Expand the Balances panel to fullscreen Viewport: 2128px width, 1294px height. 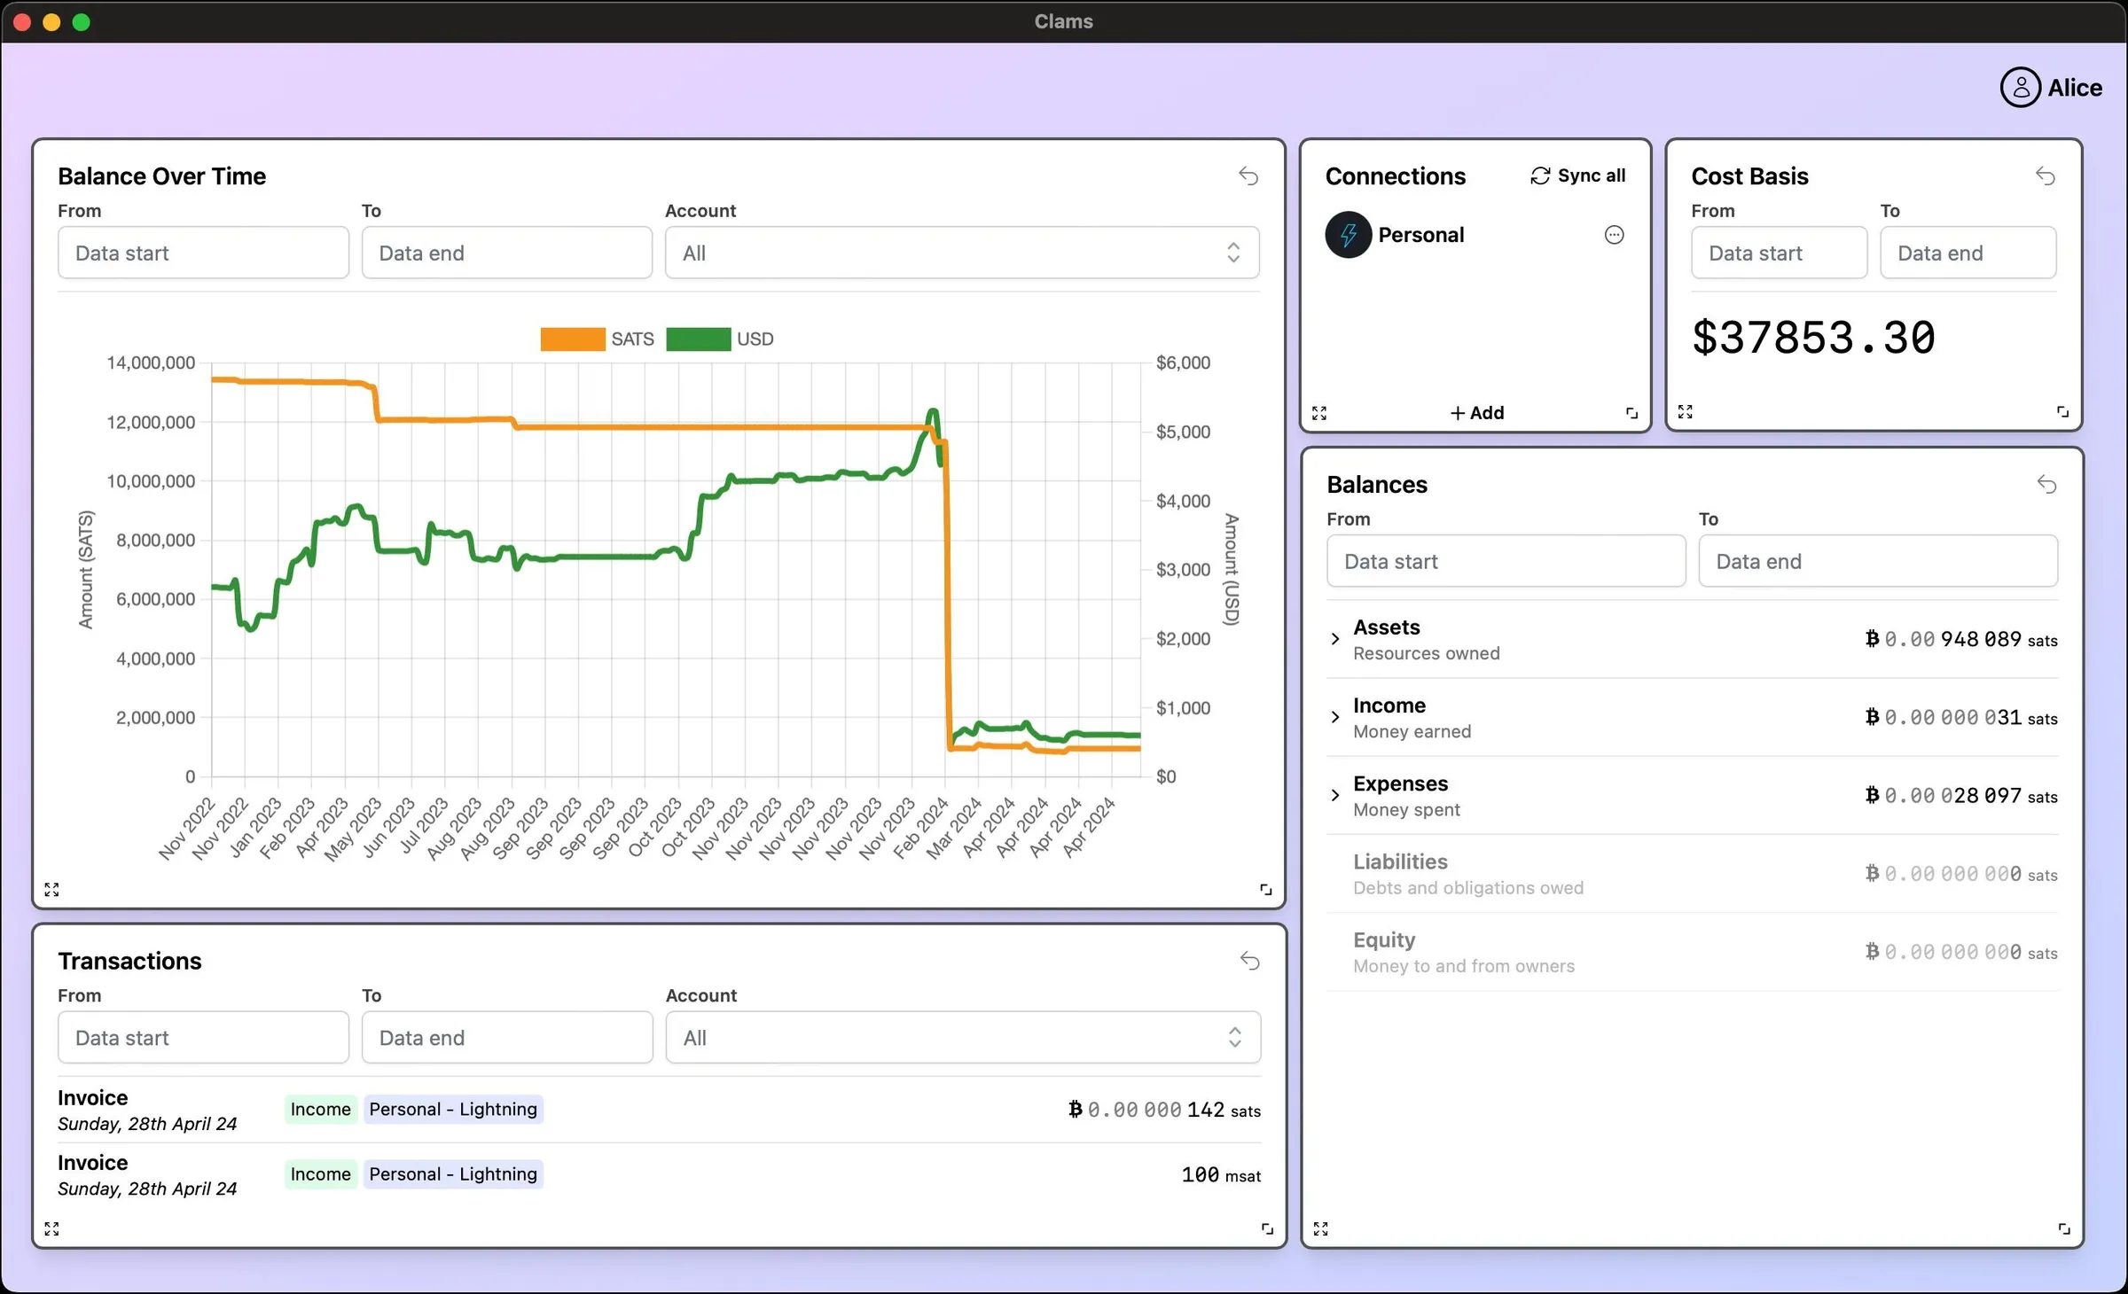tap(1320, 1228)
